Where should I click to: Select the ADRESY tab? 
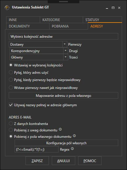tap(105, 26)
